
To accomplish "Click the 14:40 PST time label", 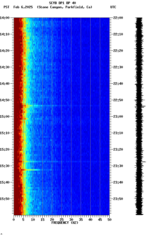I will 5,84.
